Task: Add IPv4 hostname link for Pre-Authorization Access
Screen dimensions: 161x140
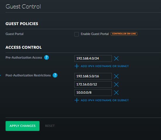Action: pyautogui.click(x=105, y=66)
